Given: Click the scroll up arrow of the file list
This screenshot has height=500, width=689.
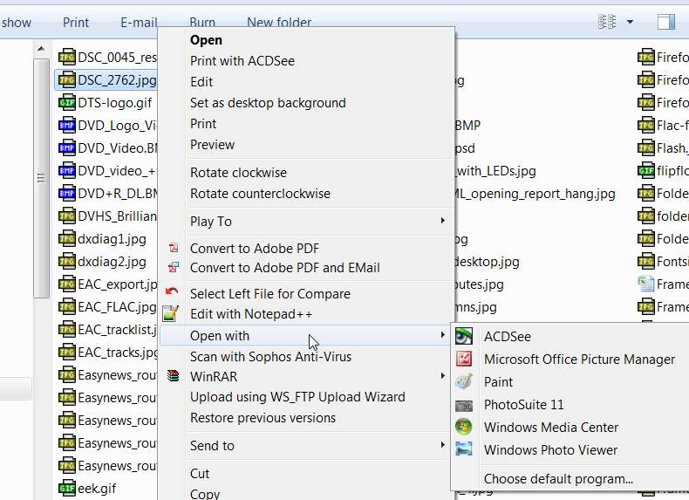Looking at the screenshot, I should click(41, 49).
